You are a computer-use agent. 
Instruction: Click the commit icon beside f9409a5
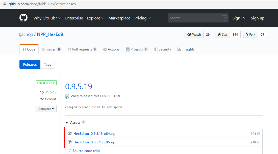pos(42,99)
